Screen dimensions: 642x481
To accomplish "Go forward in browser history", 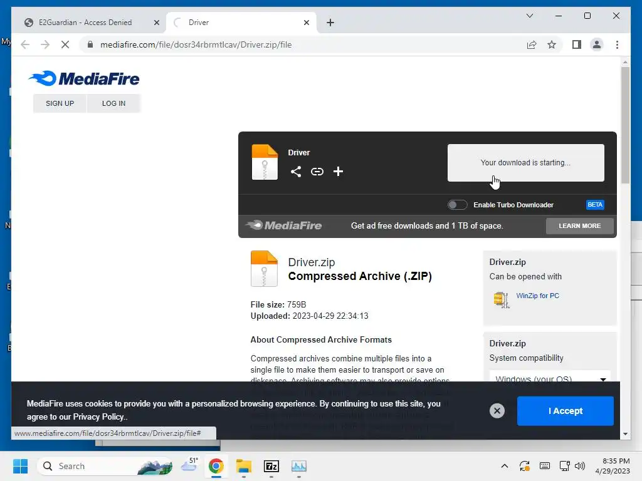I will (45, 44).
